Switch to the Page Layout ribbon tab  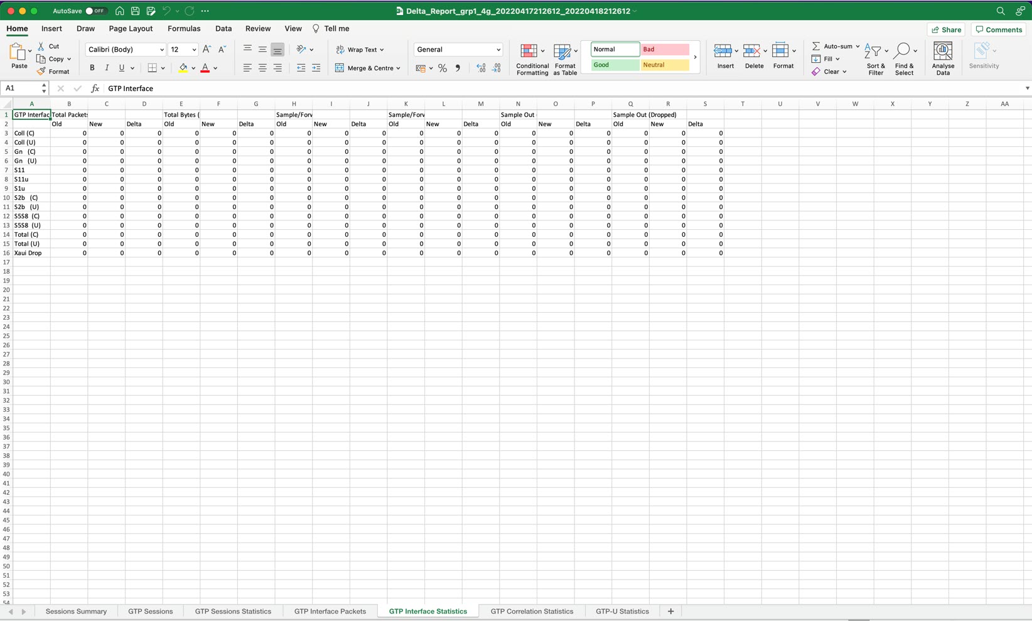(131, 29)
